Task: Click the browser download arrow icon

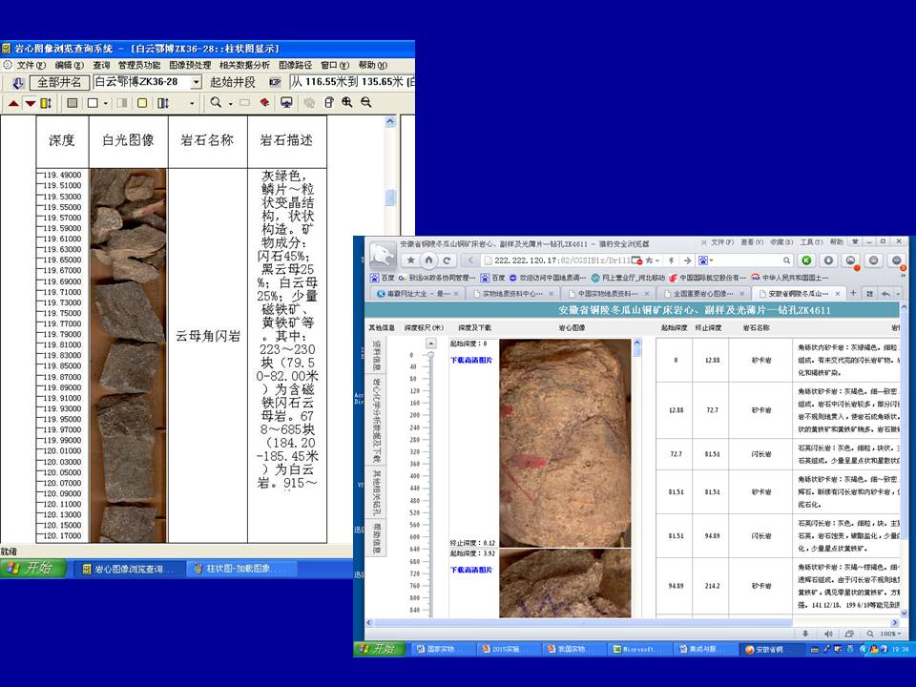Action: coord(828,260)
